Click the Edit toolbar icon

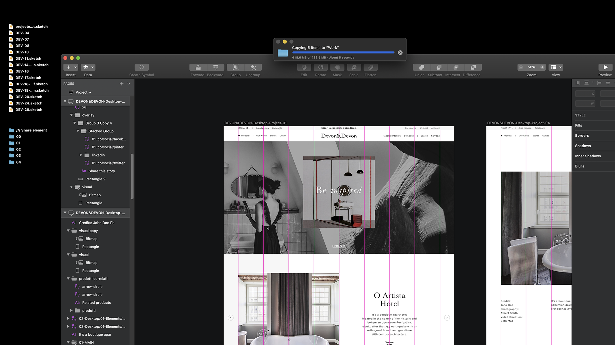[x=304, y=67]
